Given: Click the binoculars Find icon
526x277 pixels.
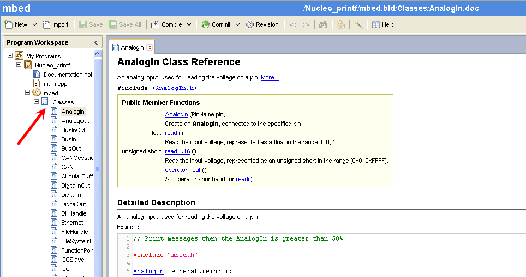Looking at the screenshot, I should [x=323, y=24].
